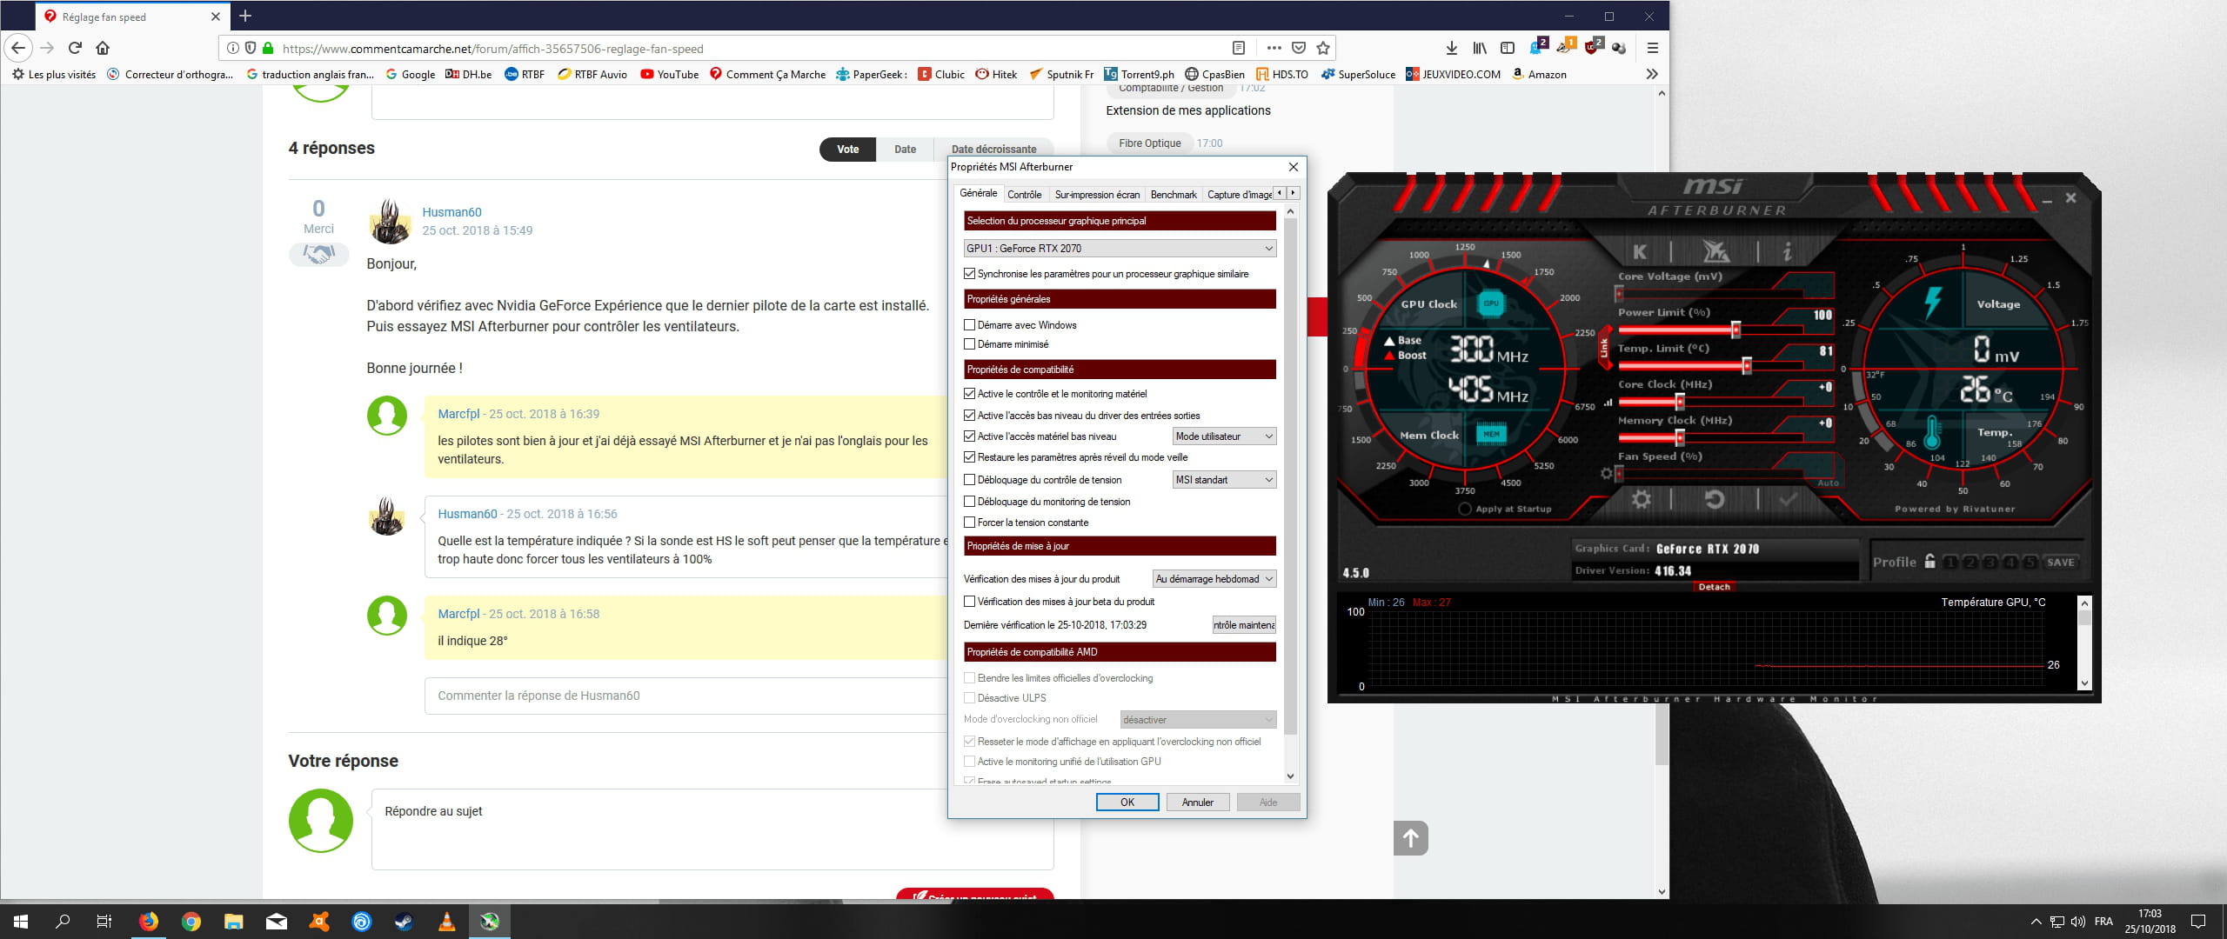Screen dimensions: 2227x939
Task: Click OK in the properties dialog
Action: click(x=1127, y=802)
